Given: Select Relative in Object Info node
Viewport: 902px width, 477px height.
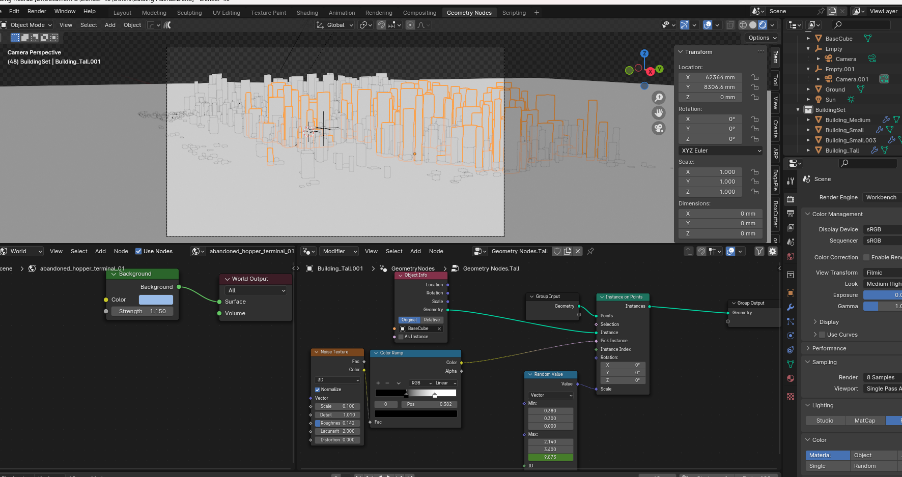Looking at the screenshot, I should pos(432,320).
